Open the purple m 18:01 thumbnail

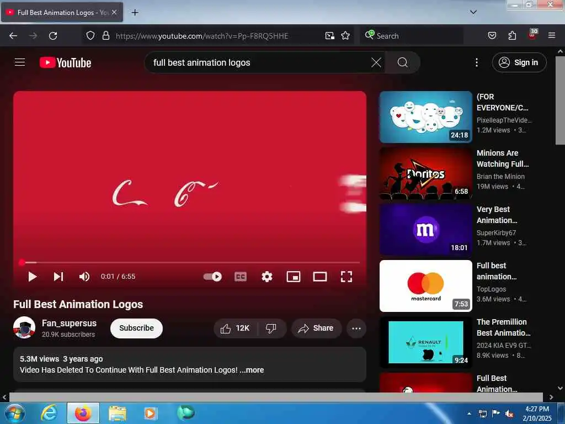point(425,230)
